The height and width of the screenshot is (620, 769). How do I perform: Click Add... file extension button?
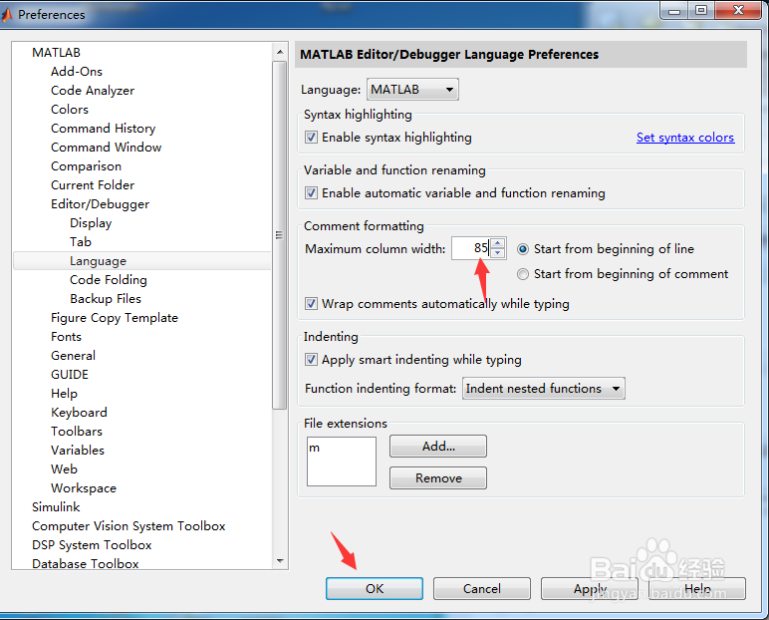tap(438, 447)
